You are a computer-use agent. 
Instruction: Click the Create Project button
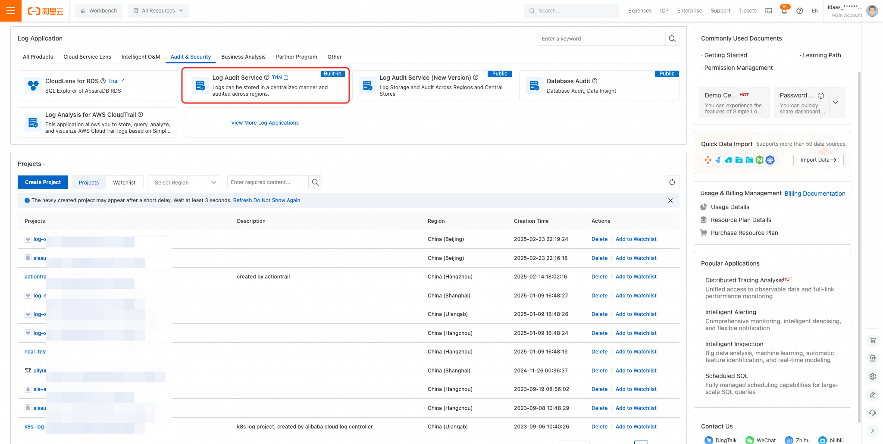pos(43,182)
